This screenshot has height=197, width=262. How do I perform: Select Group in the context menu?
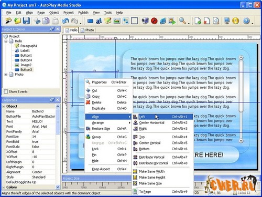(108, 137)
